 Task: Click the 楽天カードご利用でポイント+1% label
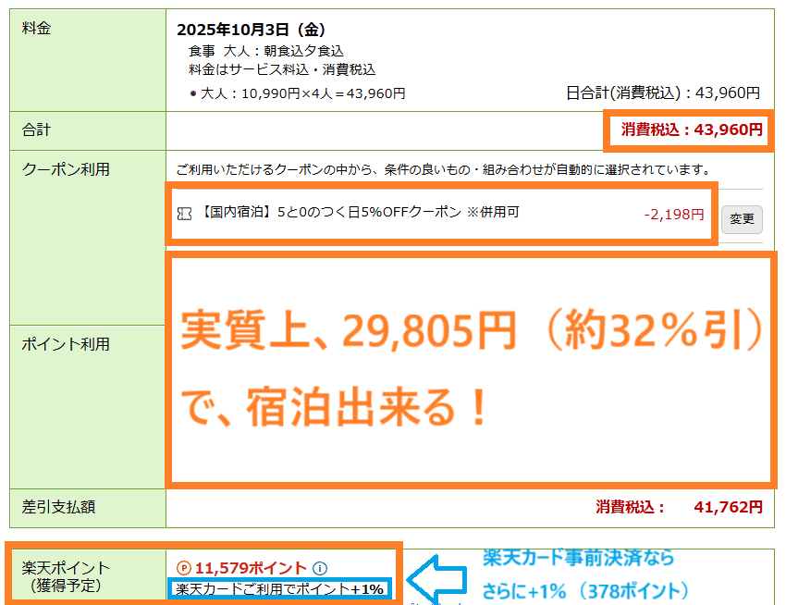pyautogui.click(x=281, y=588)
